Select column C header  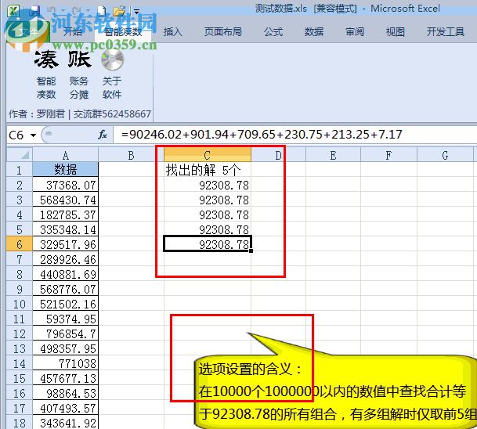pos(208,155)
